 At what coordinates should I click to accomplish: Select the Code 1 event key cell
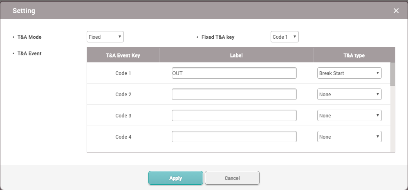pyautogui.click(x=123, y=73)
